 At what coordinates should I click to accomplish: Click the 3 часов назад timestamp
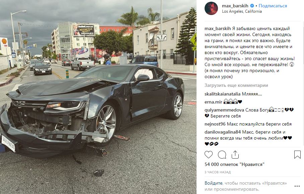(218, 172)
